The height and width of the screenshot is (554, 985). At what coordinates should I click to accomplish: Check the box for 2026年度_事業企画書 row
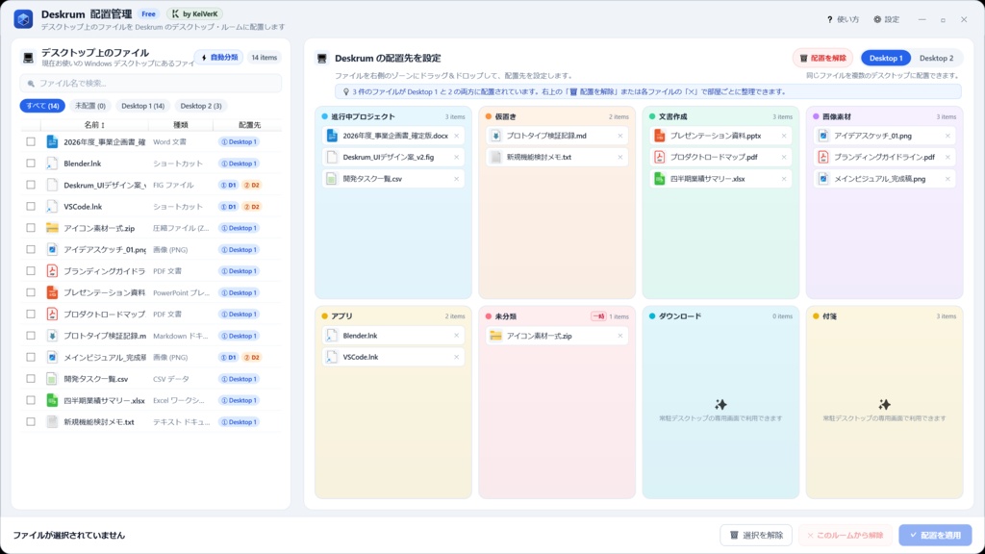(31, 142)
